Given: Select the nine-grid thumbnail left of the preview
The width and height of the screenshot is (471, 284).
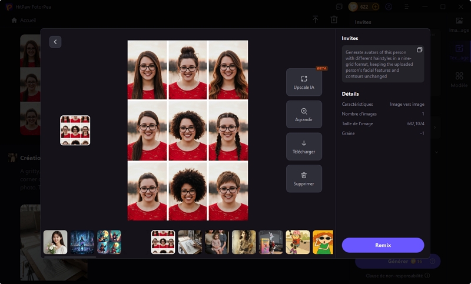Looking at the screenshot, I should [75, 130].
